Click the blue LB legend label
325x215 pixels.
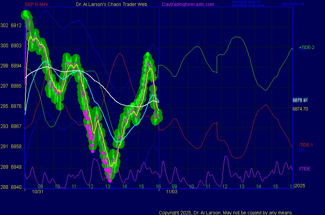(302, 150)
